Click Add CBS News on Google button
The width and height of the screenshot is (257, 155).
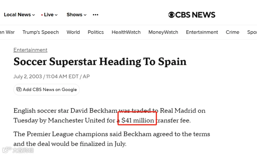pyautogui.click(x=47, y=90)
